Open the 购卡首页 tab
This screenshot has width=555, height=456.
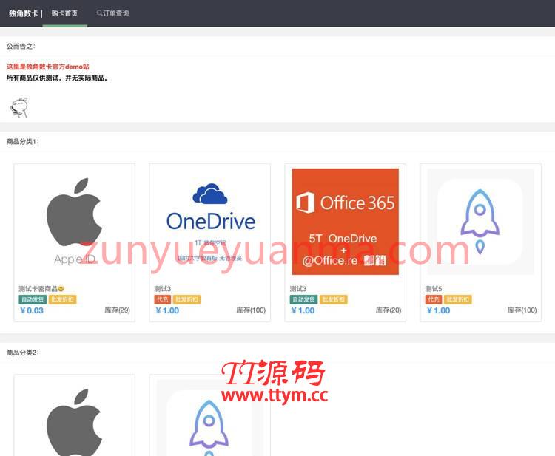(x=64, y=13)
